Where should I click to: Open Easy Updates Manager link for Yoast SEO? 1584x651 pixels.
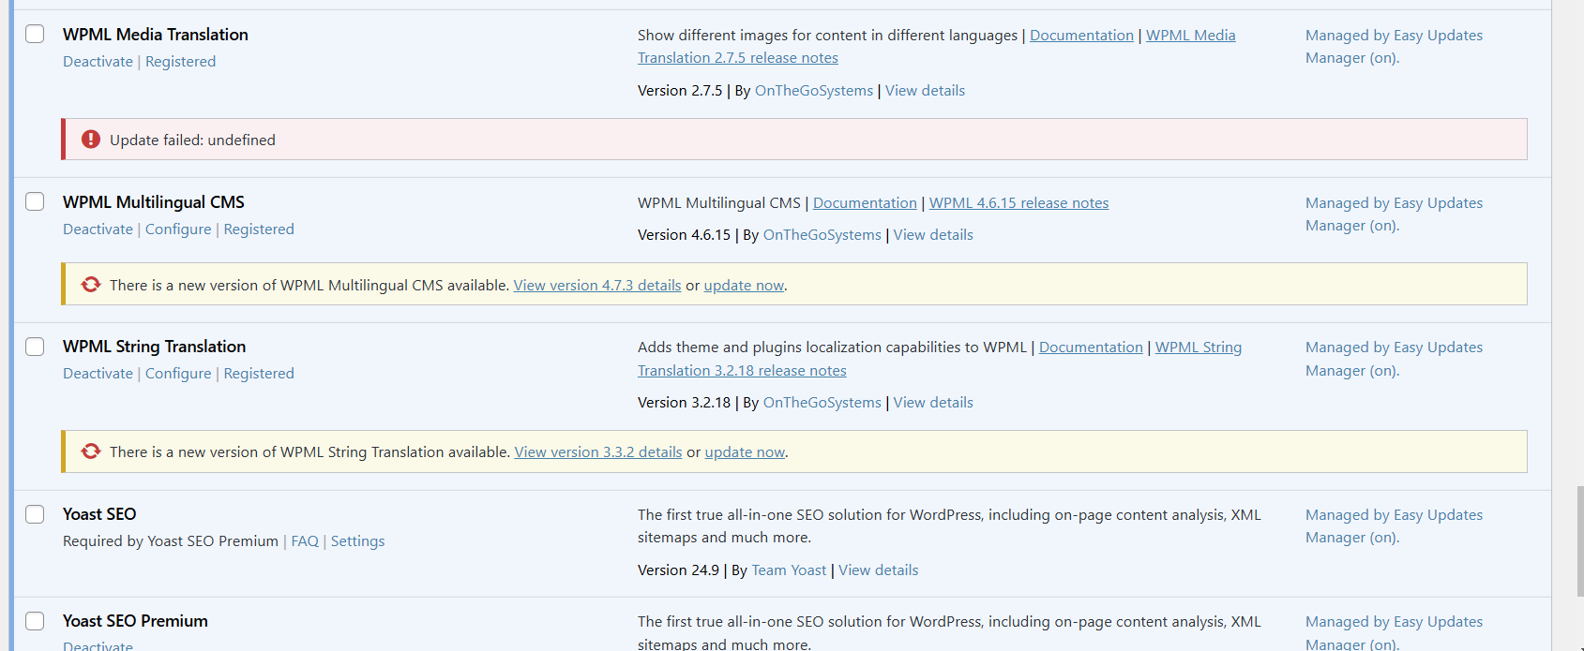[x=1394, y=526]
